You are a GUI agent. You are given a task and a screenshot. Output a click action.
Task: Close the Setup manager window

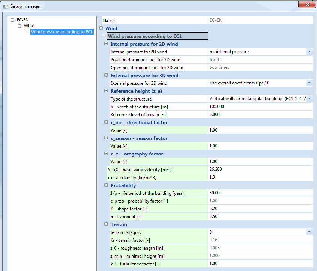pyautogui.click(x=308, y=4)
